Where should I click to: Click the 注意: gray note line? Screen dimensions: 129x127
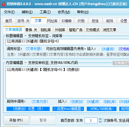pyautogui.click(x=68, y=55)
